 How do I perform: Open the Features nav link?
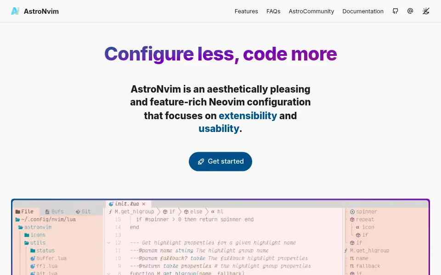click(246, 11)
